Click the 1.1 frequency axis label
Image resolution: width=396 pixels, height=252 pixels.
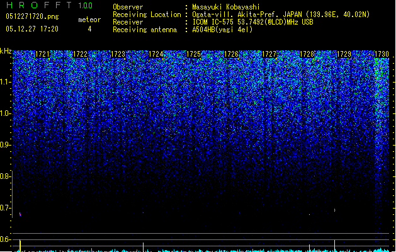pos(5,82)
